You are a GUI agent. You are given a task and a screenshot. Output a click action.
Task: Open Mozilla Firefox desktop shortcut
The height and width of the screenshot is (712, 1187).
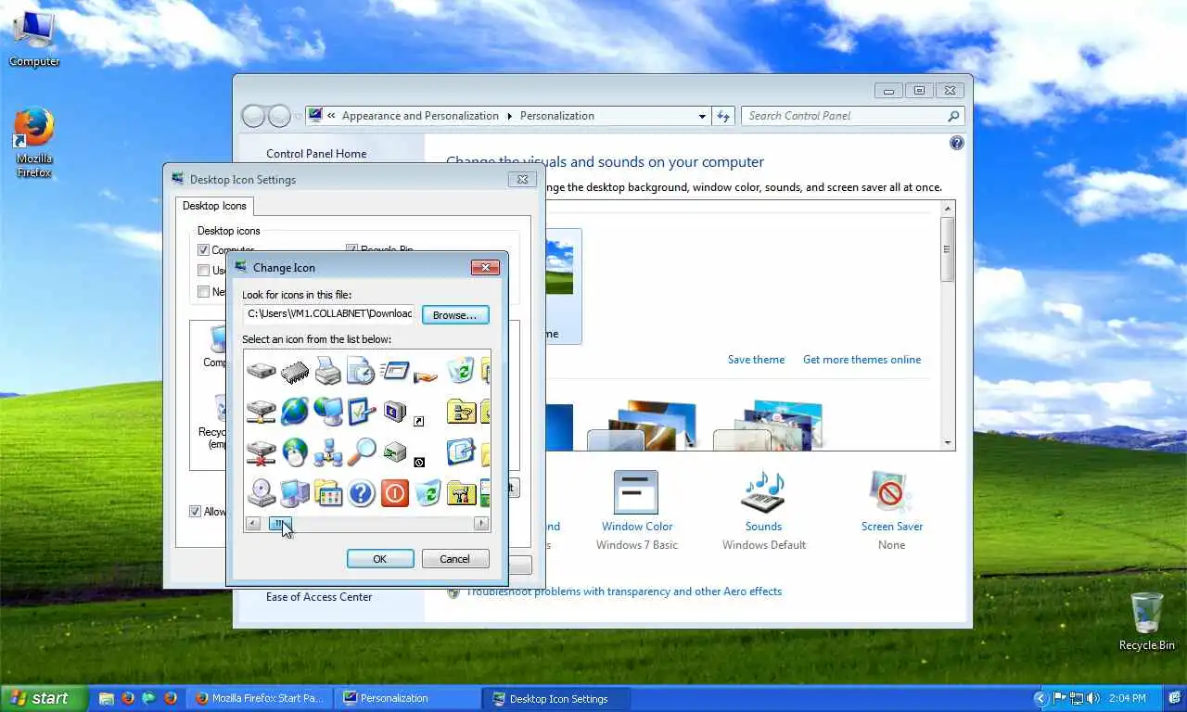tap(34, 143)
